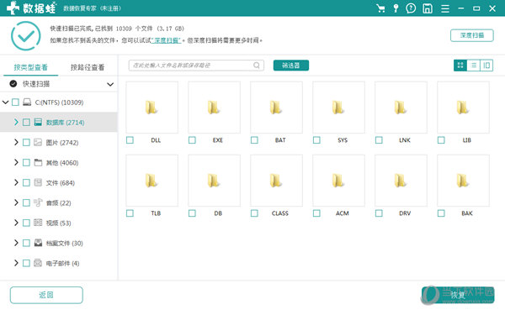Select the 视频 (53) tree item
The image size is (505, 315).
[x=58, y=223]
